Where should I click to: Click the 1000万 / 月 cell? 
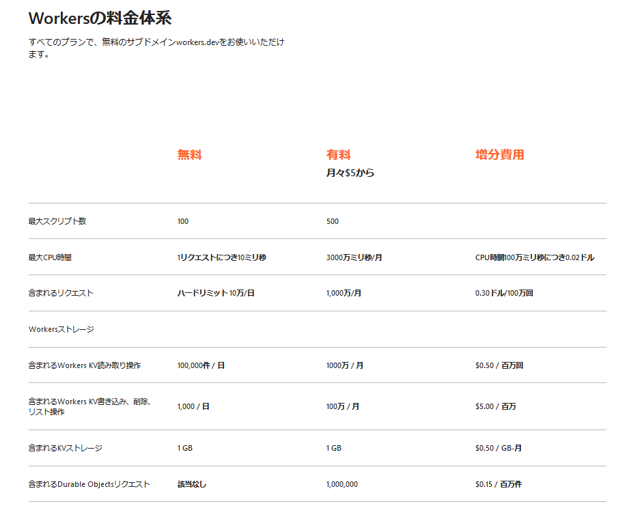[345, 365]
